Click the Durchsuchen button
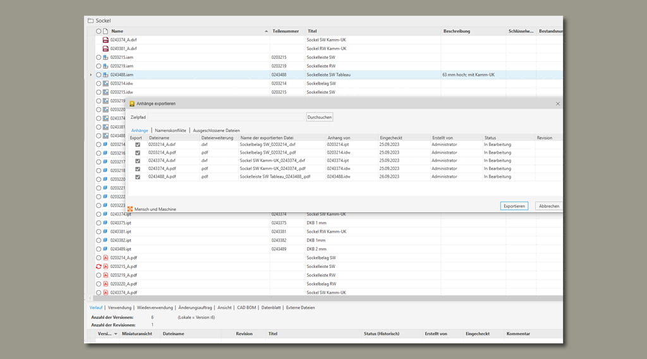Viewport: 647px width, 359px height. (x=319, y=117)
